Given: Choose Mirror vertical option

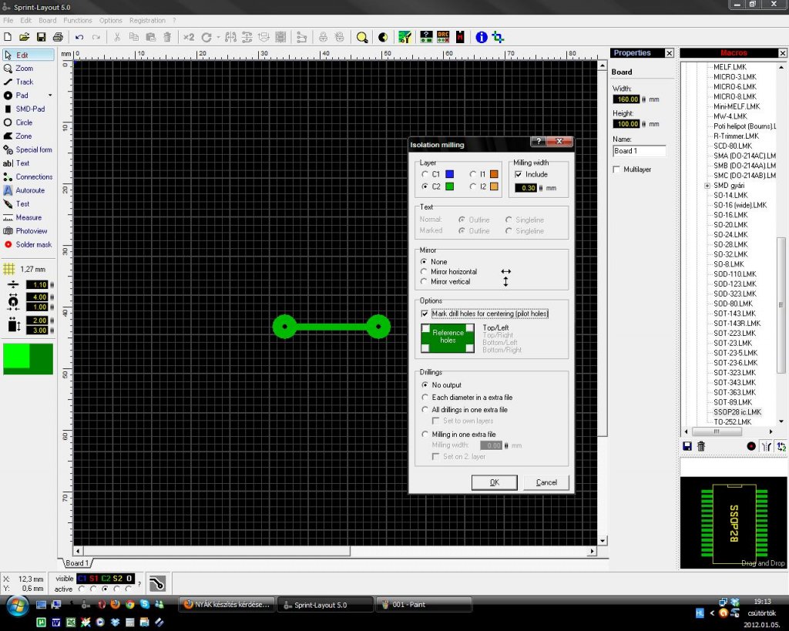Looking at the screenshot, I should pyautogui.click(x=424, y=281).
